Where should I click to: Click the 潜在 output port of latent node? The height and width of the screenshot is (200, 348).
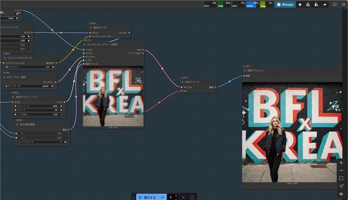click(x=68, y=130)
